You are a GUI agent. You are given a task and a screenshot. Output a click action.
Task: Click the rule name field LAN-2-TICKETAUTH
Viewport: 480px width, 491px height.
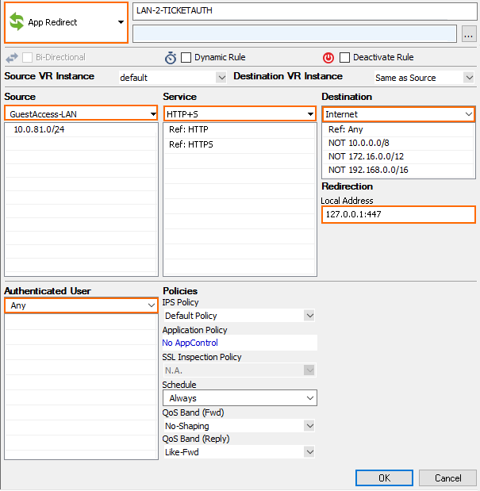pos(305,11)
